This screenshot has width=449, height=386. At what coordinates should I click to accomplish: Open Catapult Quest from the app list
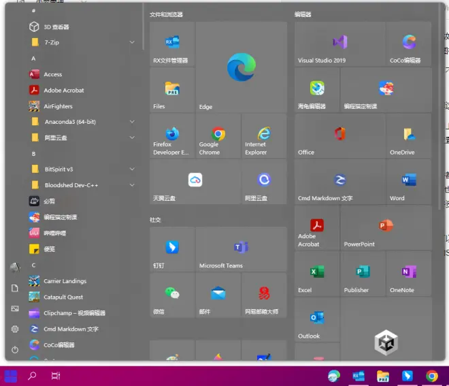[82, 297]
